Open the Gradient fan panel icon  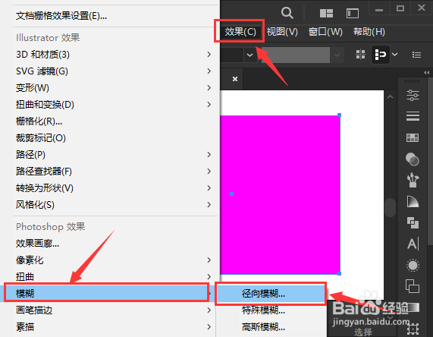pos(413,201)
